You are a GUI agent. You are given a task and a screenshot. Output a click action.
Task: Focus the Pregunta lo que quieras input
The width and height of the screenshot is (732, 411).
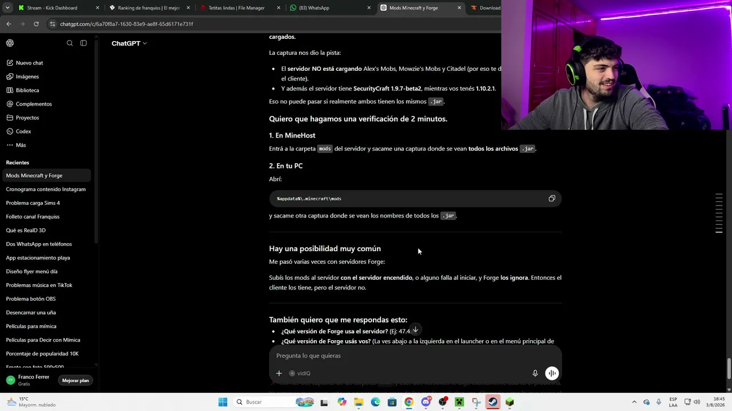pos(415,356)
